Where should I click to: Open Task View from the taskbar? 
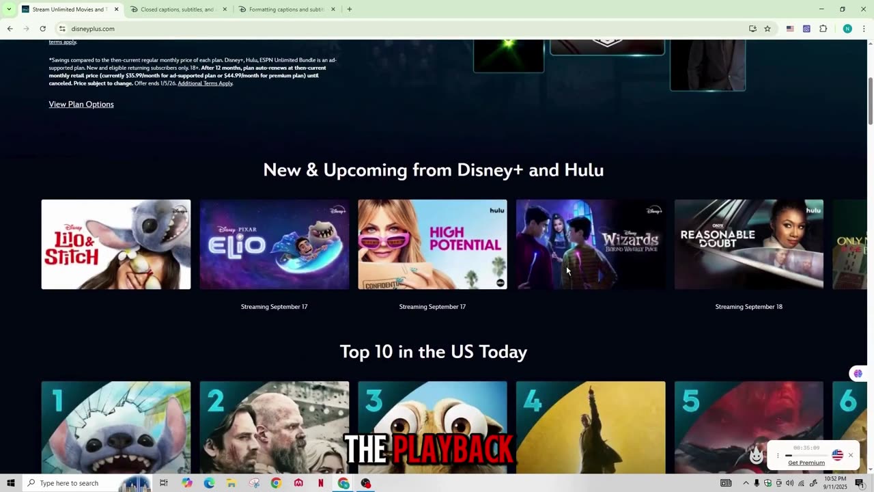click(164, 483)
